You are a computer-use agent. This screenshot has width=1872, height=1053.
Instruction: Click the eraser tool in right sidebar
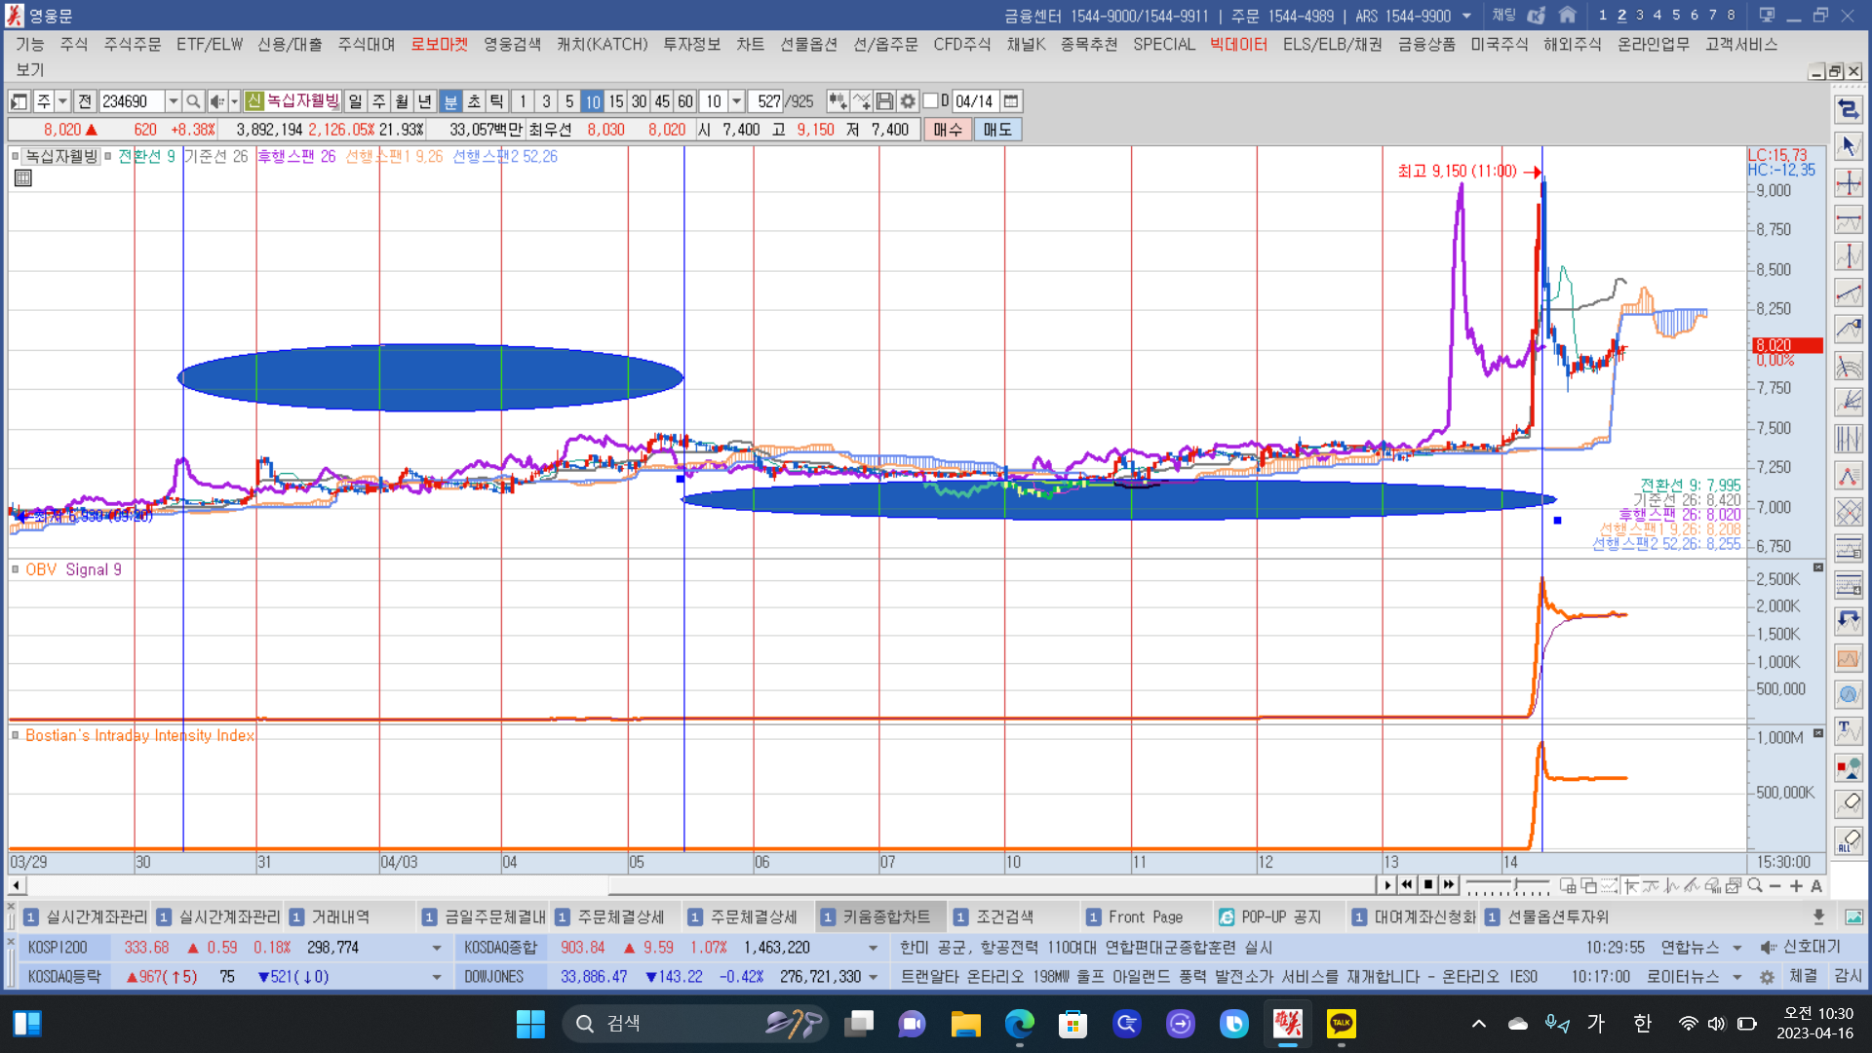coord(1849,803)
